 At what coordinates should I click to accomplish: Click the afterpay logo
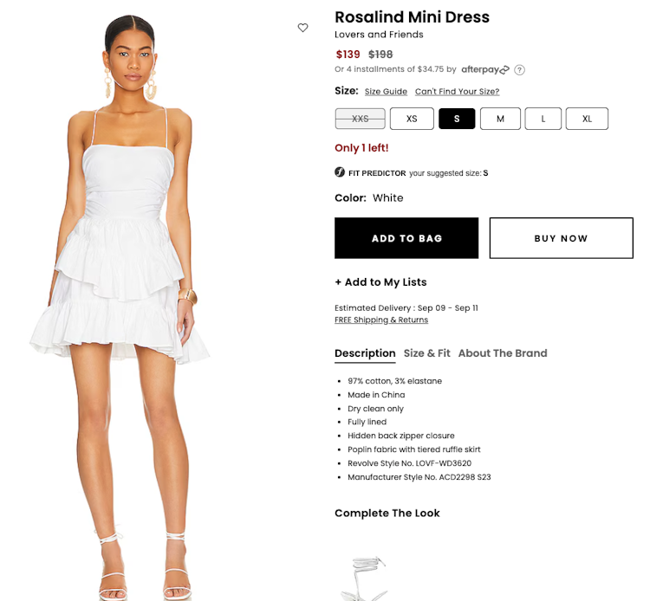(x=485, y=69)
